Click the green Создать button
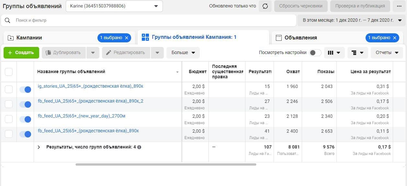 tap(21, 53)
